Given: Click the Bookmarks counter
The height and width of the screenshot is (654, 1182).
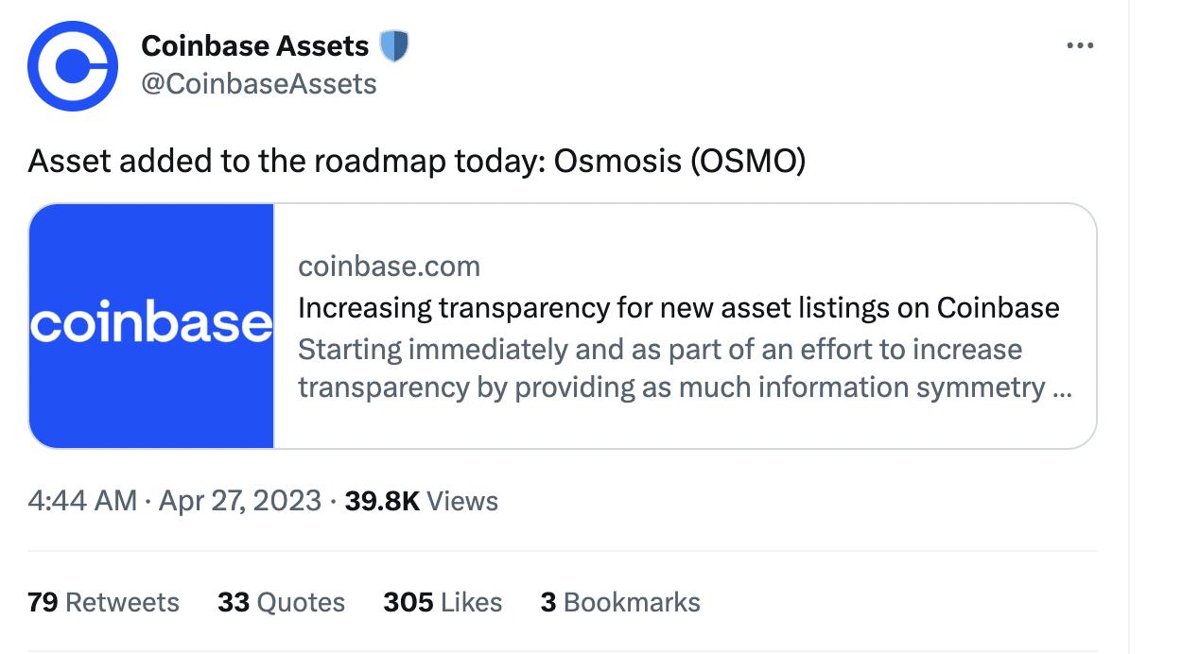Looking at the screenshot, I should coord(621,602).
